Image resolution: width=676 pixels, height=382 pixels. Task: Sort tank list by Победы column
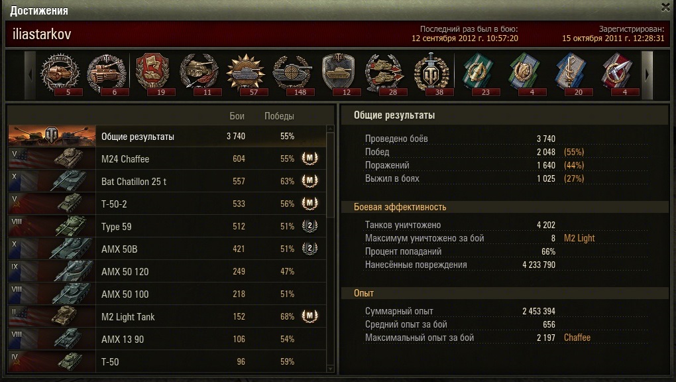click(279, 116)
